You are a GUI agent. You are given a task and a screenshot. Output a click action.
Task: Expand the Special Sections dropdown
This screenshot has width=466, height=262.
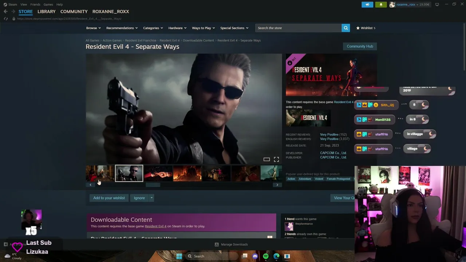tap(234, 28)
